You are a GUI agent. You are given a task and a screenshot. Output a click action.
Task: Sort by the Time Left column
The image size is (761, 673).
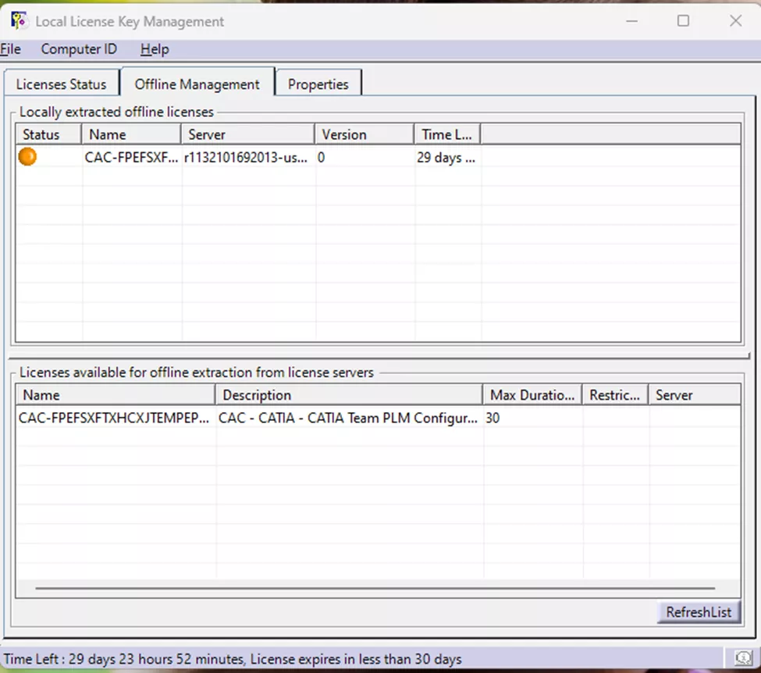pos(446,134)
